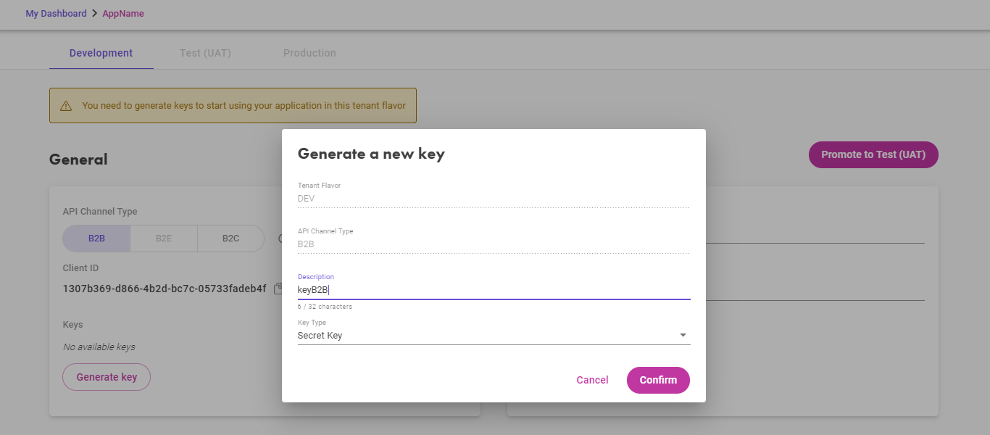Click the Secret Key selection field
The height and width of the screenshot is (435, 990).
[494, 336]
